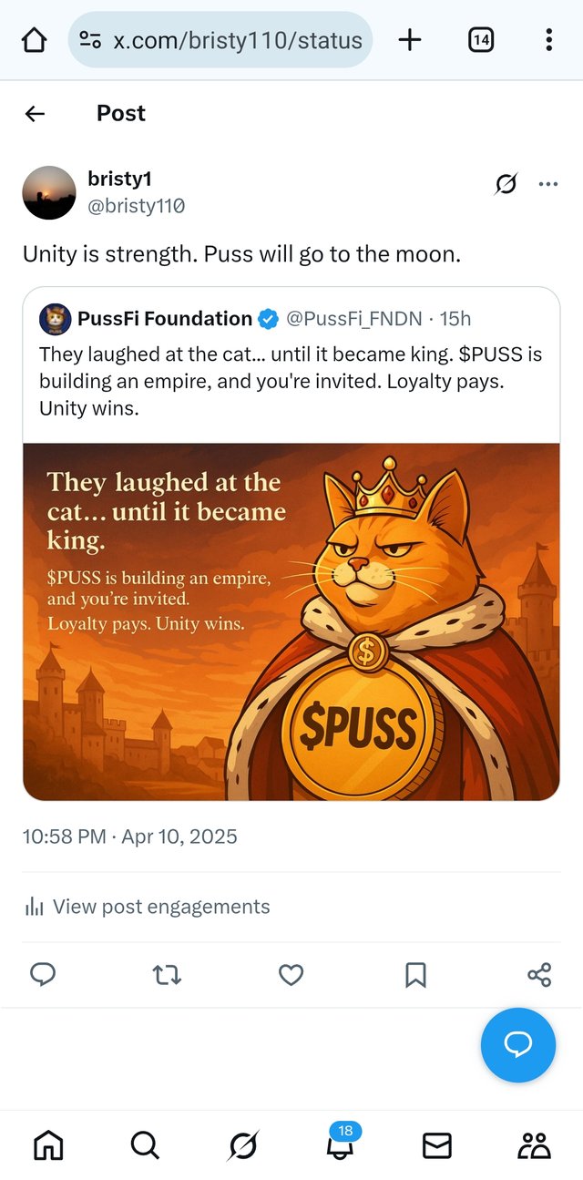Image resolution: width=583 pixels, height=1180 pixels.
Task: Open bristy1's profile avatar
Action: 49,192
